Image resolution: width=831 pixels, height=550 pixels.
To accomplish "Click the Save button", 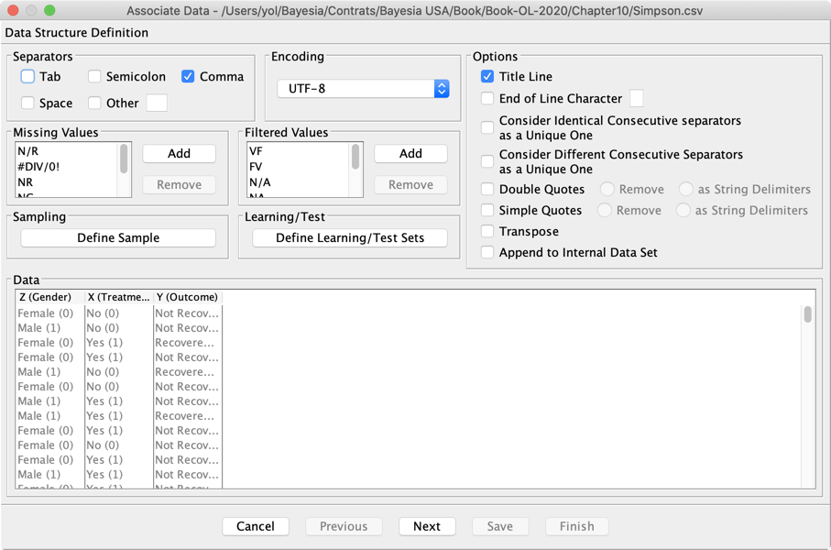I will 500,527.
